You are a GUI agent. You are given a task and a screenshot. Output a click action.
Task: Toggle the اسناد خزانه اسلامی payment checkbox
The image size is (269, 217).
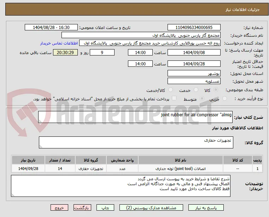tap(174, 98)
